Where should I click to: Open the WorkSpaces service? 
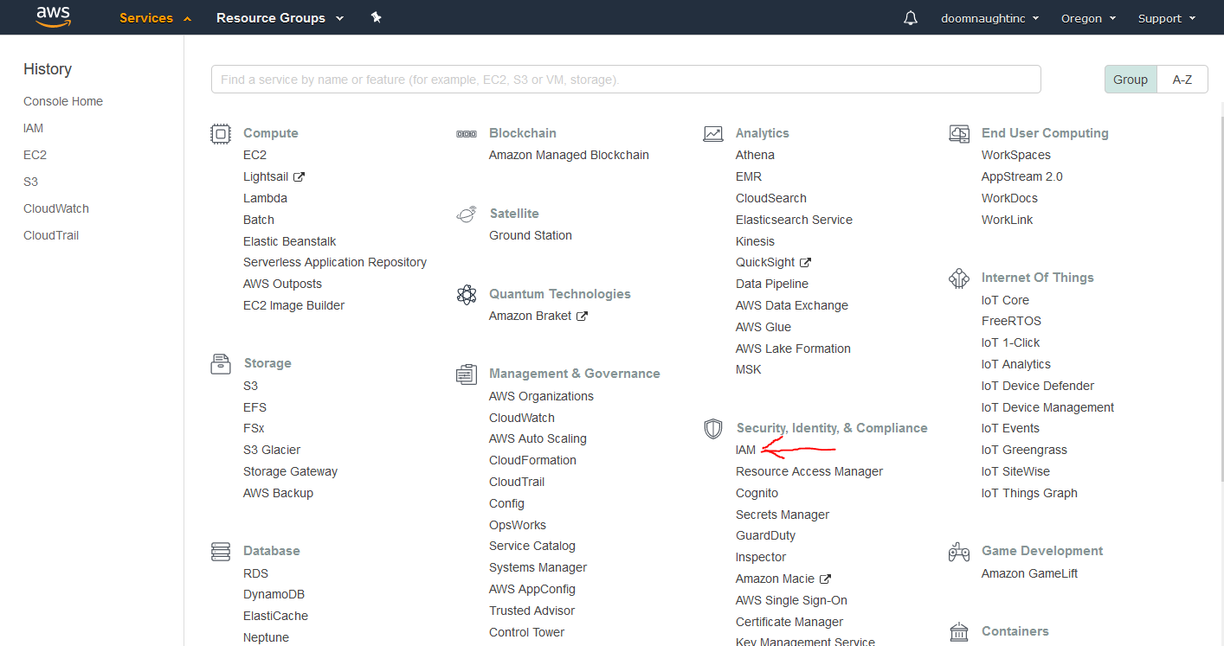1016,155
